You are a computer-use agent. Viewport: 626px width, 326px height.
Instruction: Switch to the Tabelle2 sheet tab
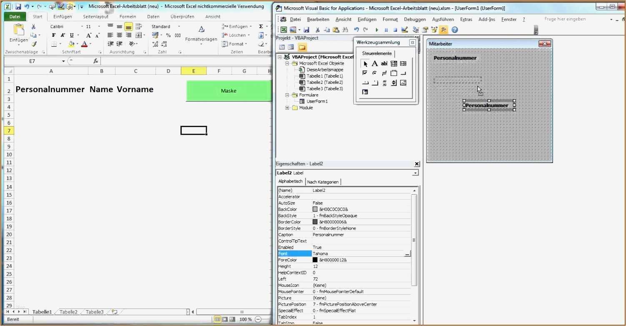click(x=68, y=312)
